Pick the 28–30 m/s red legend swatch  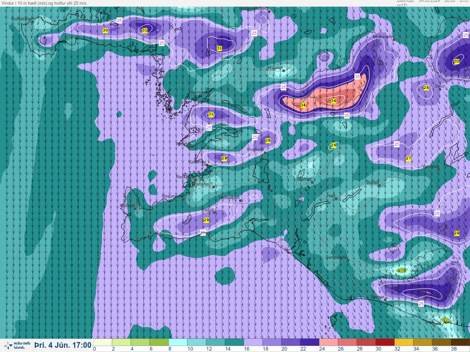coord(366,343)
